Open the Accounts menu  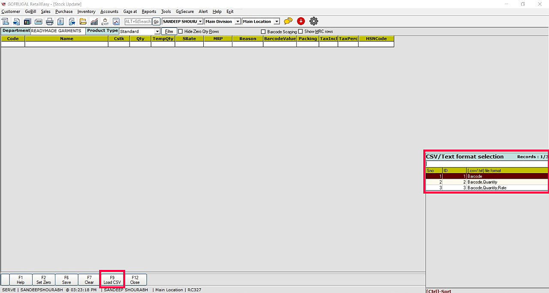[x=109, y=12]
